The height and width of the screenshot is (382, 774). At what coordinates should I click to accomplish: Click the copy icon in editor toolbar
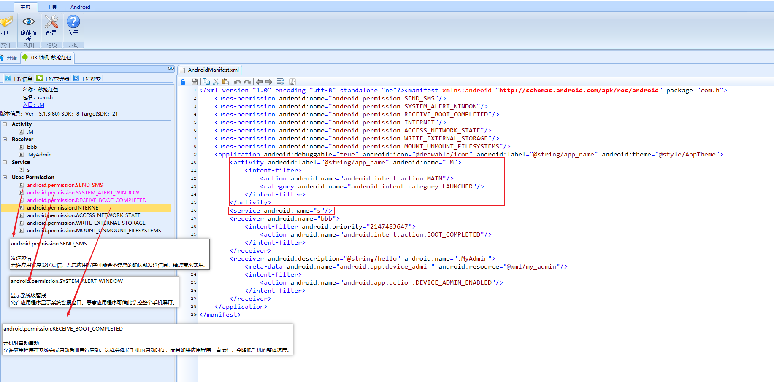pos(206,82)
